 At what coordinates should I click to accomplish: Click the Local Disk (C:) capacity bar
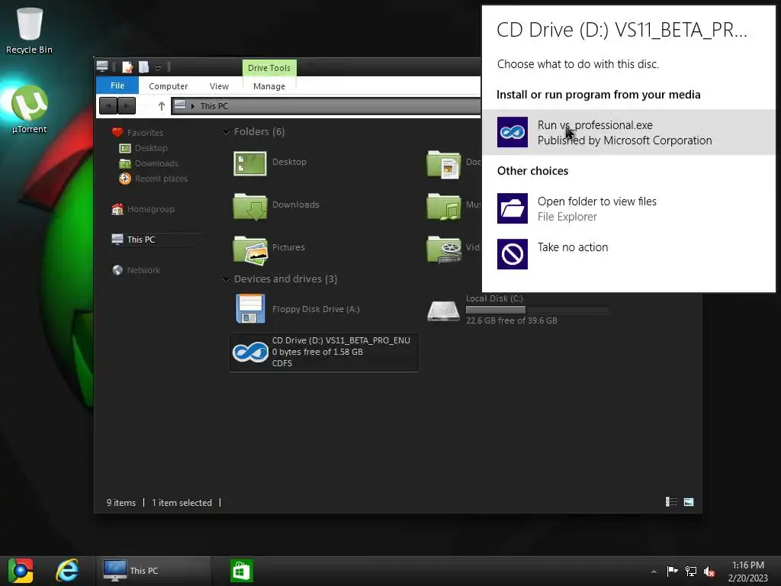[x=537, y=310]
